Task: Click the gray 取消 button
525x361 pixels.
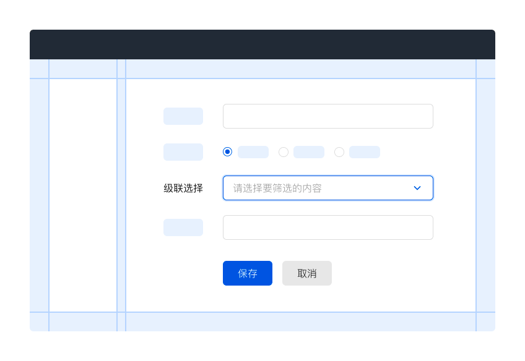Action: (x=306, y=273)
